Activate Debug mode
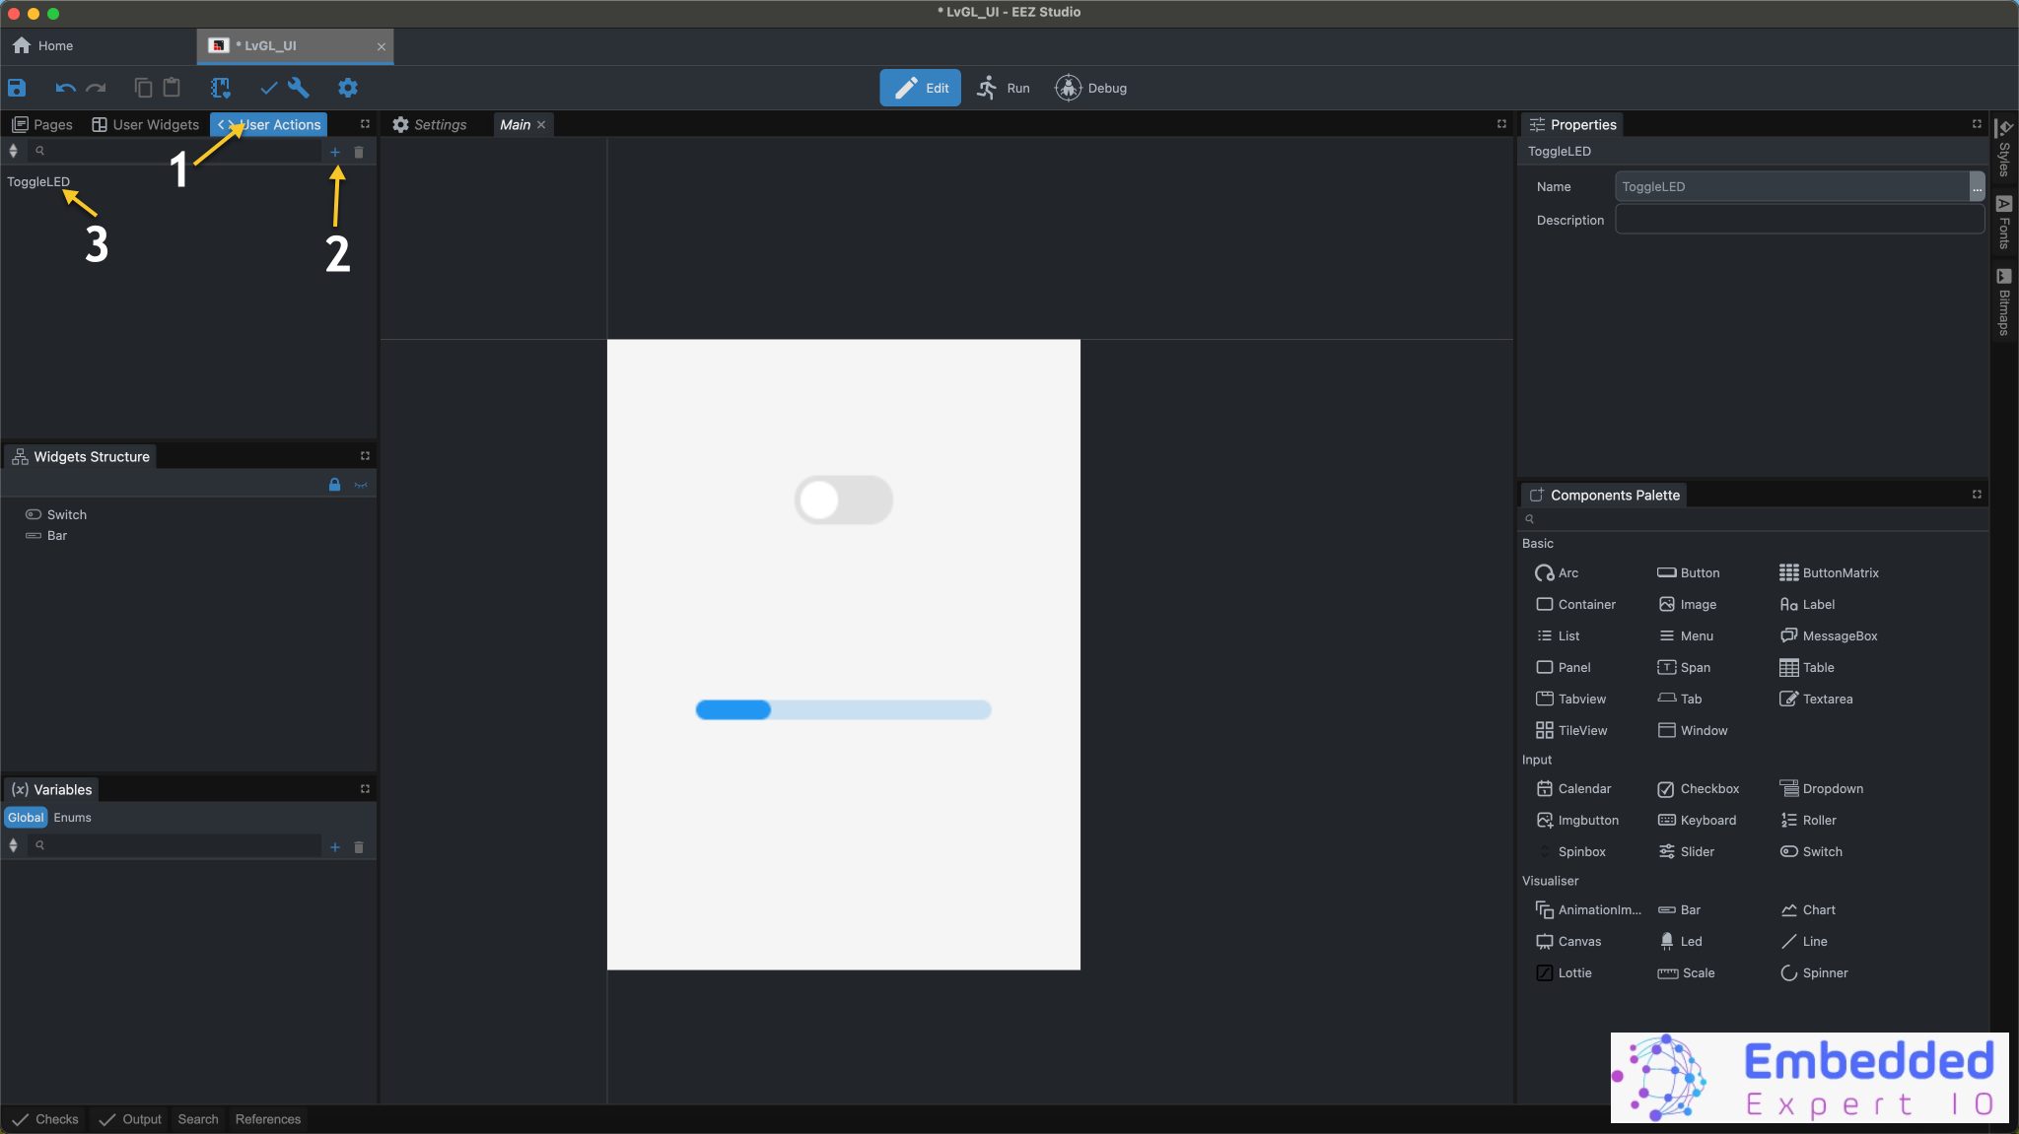Screen dimensions: 2019x1134 click(x=1092, y=88)
